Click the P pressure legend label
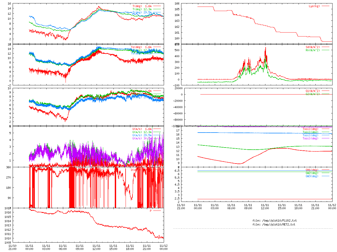This screenshot has height=252, width=337. click(x=151, y=211)
